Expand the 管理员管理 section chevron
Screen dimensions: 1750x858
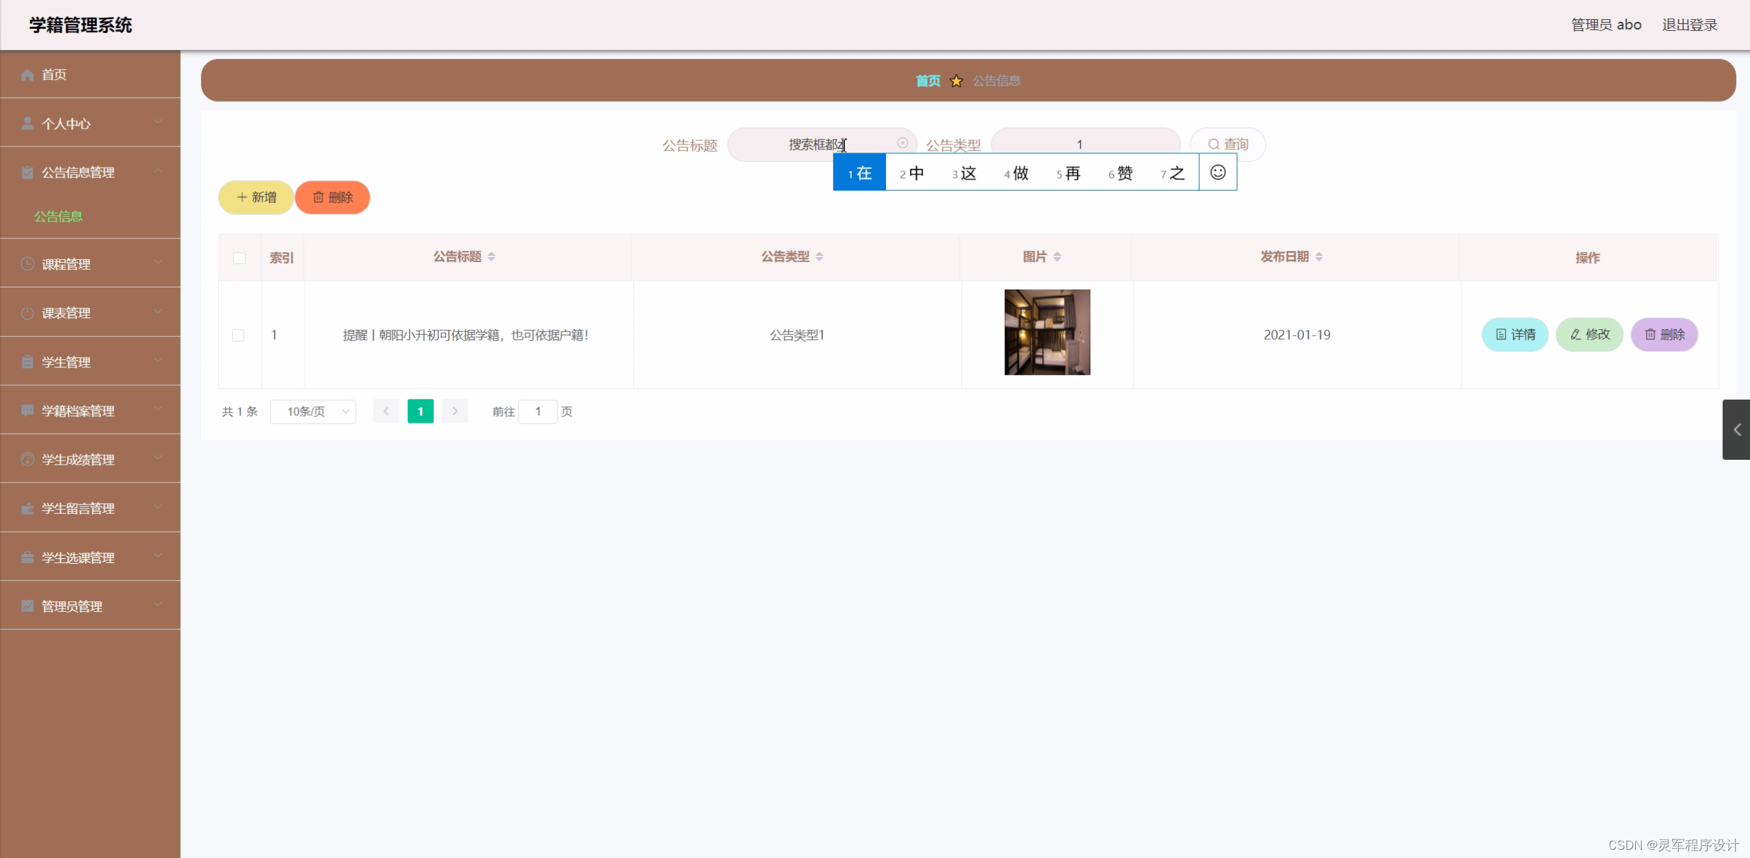pyautogui.click(x=159, y=605)
